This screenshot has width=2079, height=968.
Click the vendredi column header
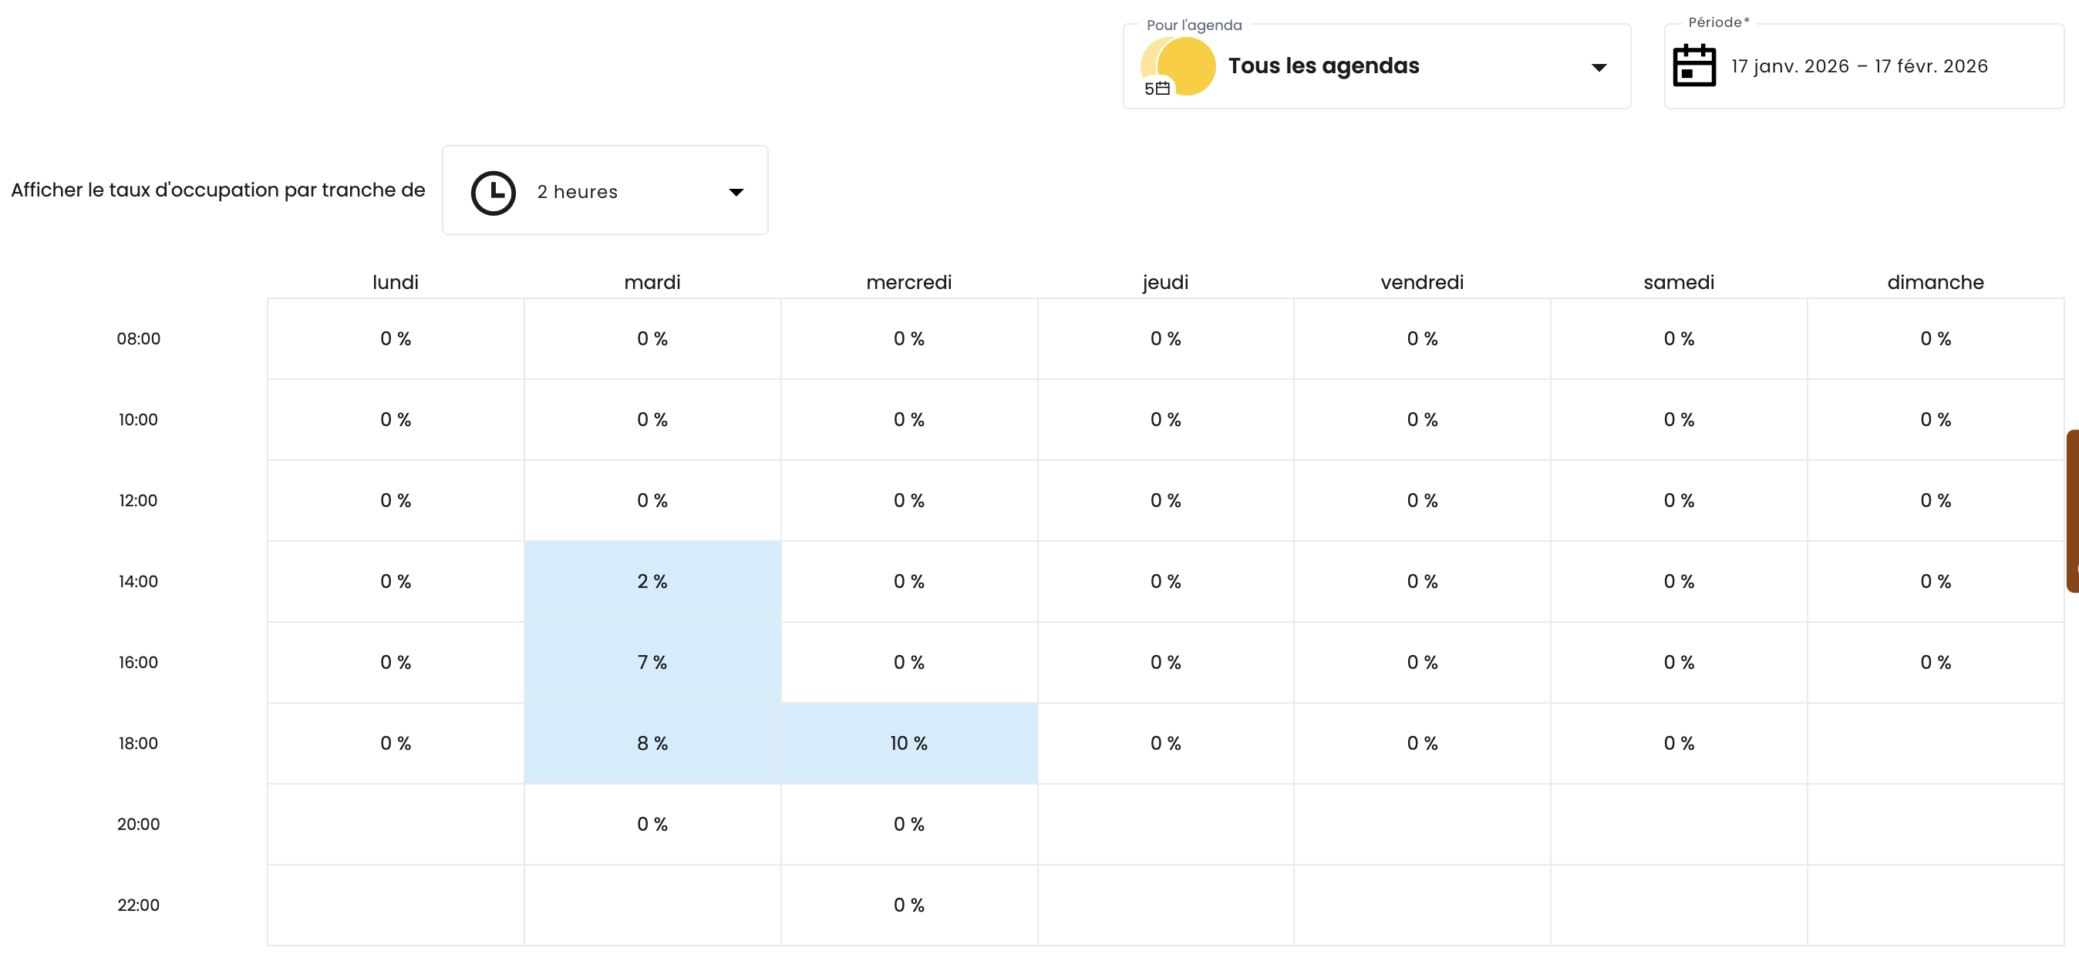click(1421, 282)
